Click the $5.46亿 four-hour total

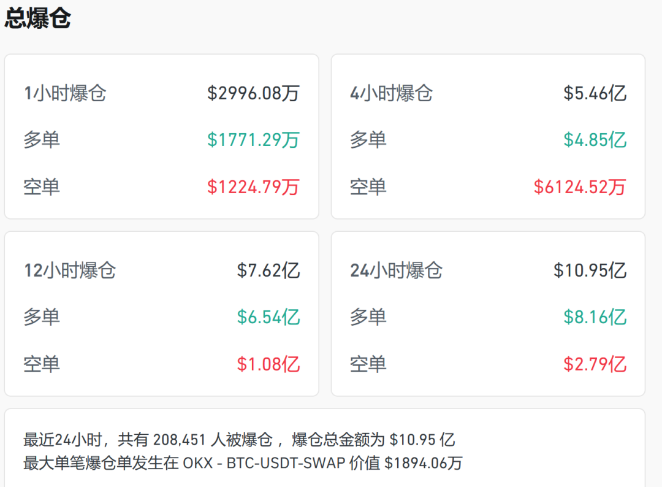tap(595, 93)
